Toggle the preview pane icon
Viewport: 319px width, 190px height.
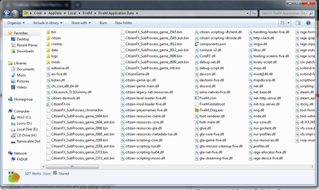(x=298, y=23)
